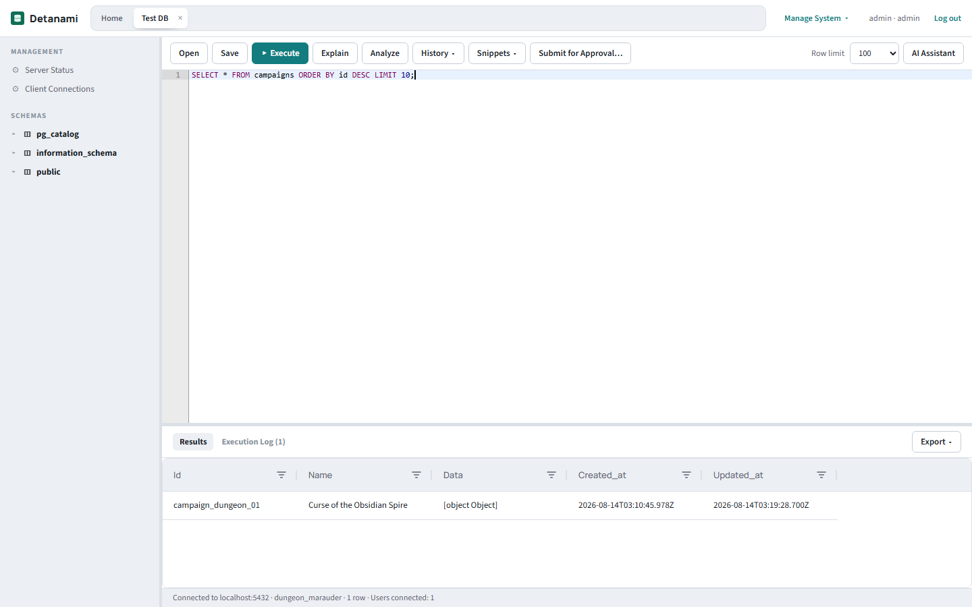Image resolution: width=972 pixels, height=607 pixels.
Task: Click the Detanami logo icon
Action: pos(18,18)
